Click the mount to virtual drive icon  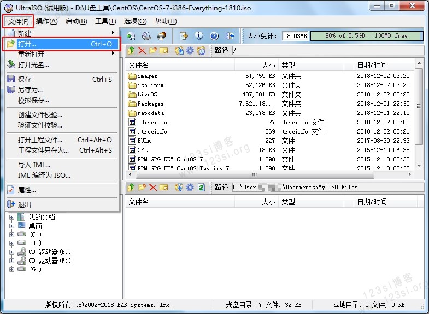pyautogui.click(x=146, y=36)
